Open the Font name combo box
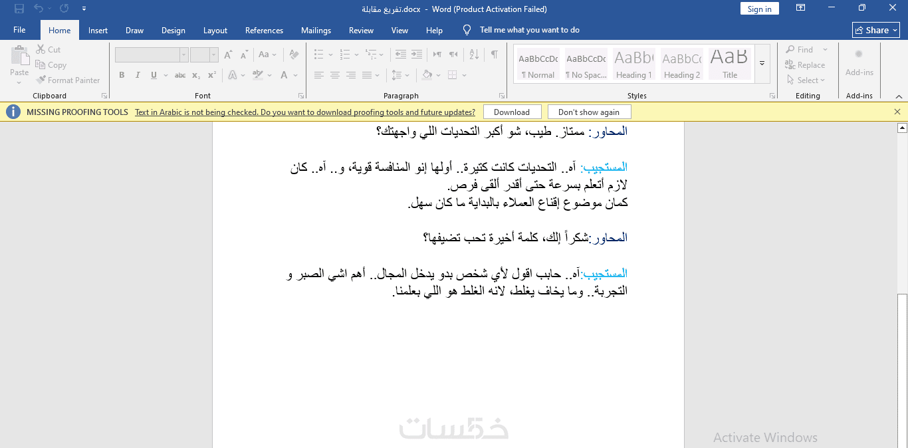Image resolution: width=908 pixels, height=448 pixels. click(x=152, y=55)
